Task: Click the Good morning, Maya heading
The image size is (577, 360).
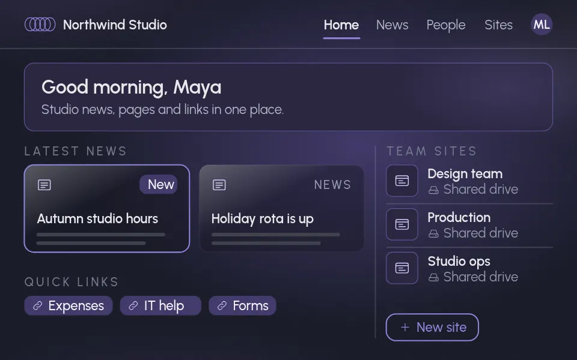Action: [x=132, y=88]
